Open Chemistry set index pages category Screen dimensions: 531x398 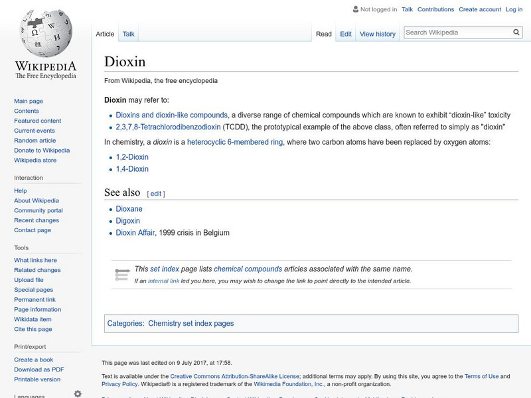[x=190, y=324]
